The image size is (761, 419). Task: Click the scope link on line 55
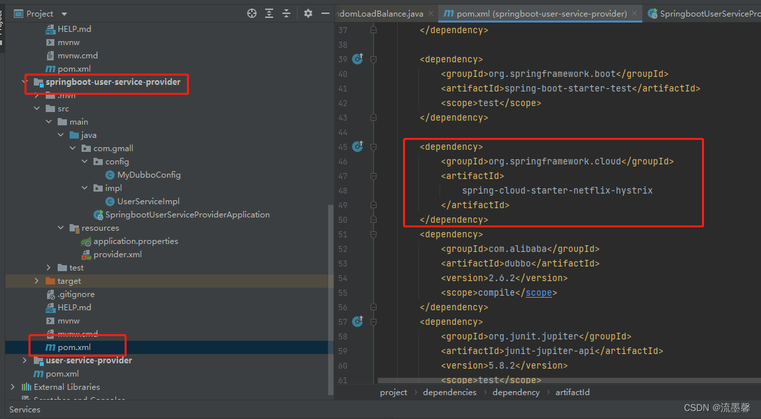coord(538,292)
